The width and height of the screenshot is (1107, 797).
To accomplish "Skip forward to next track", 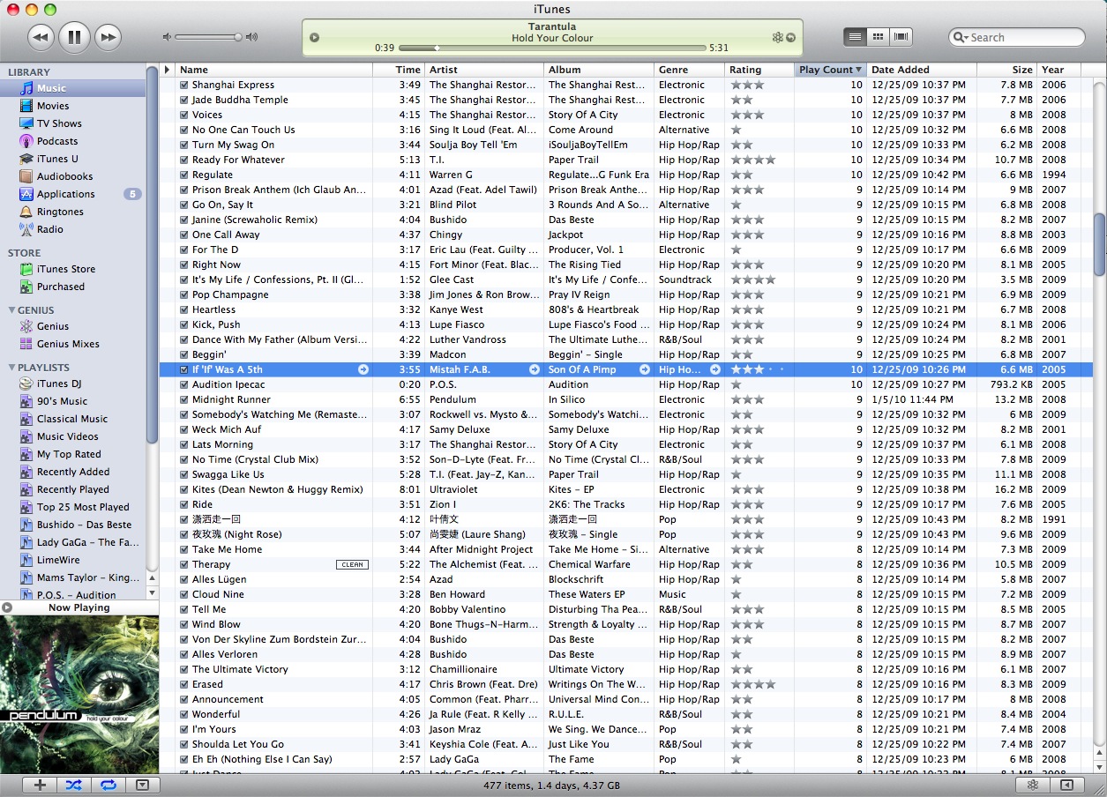I will pyautogui.click(x=108, y=37).
